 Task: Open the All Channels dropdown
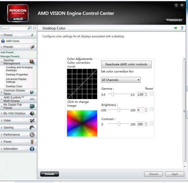click(x=121, y=80)
